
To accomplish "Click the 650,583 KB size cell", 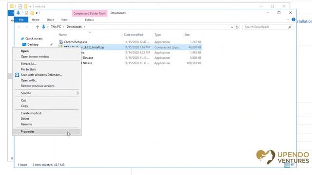I will coord(194,63).
